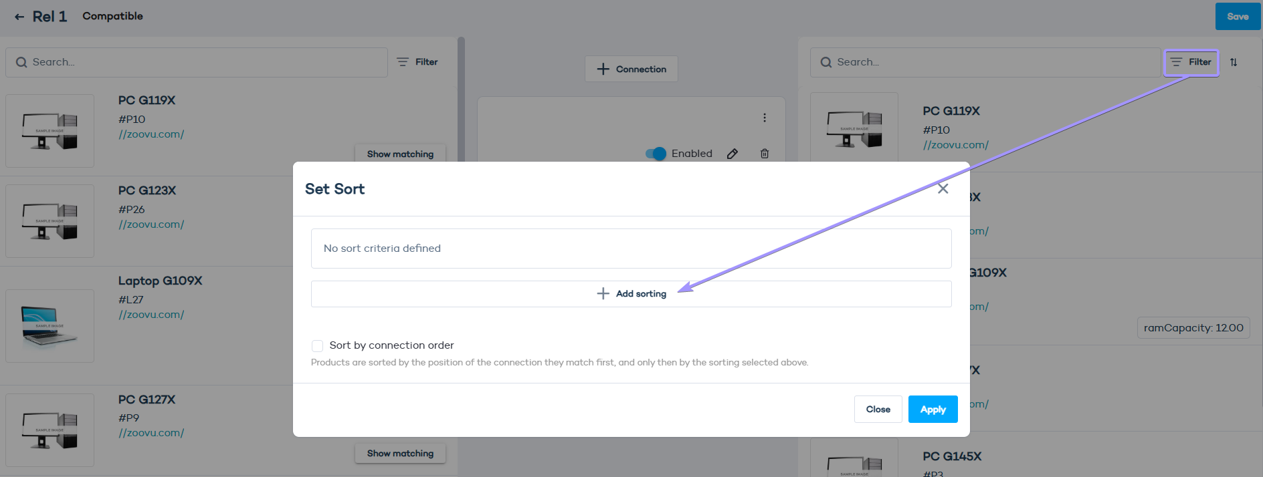
Task: Click the Compatible label in the header
Action: pyautogui.click(x=112, y=16)
